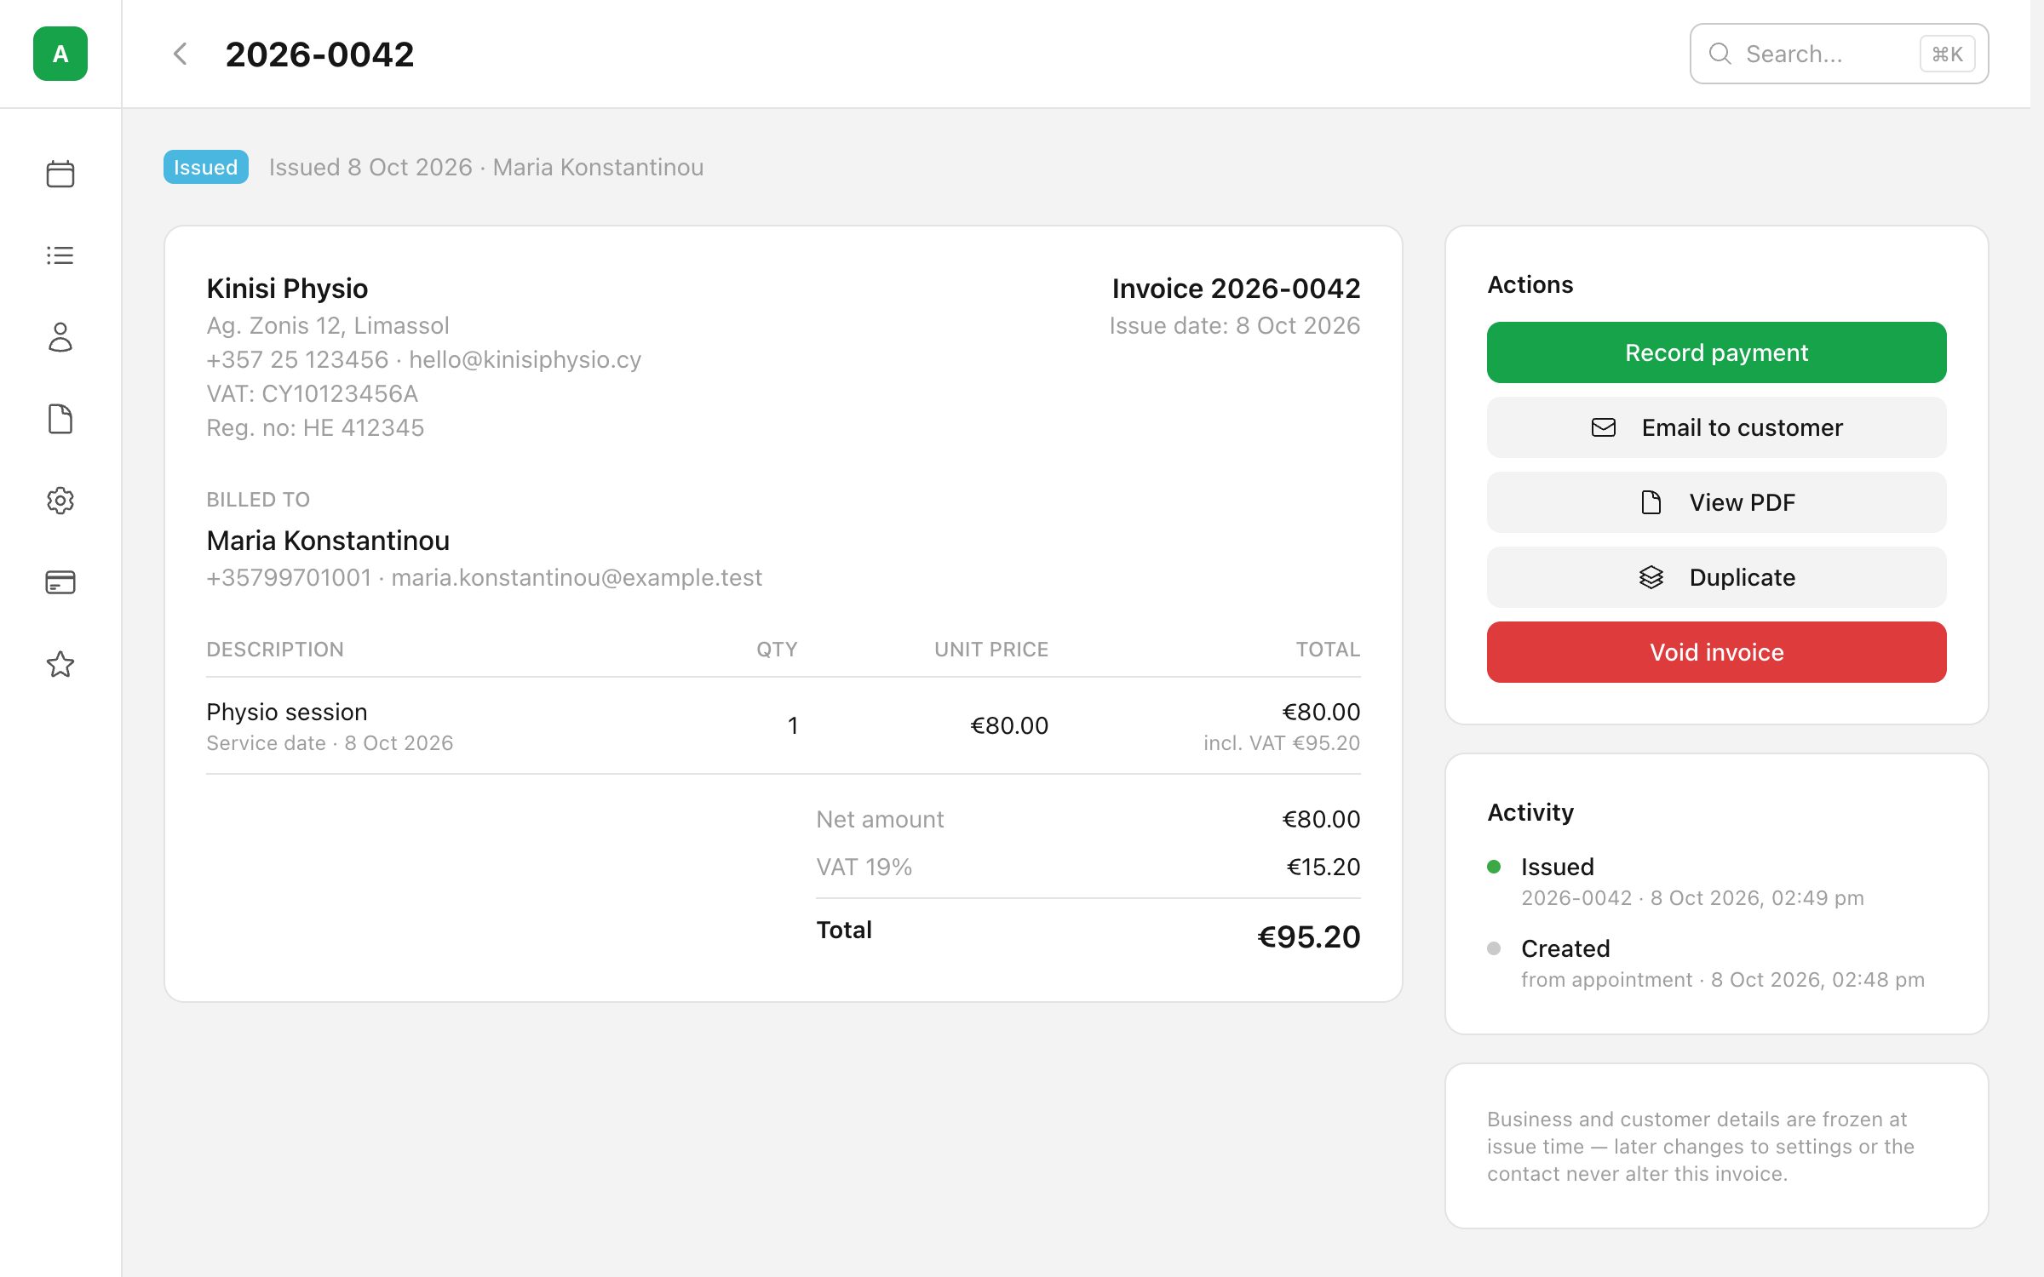Click 'Reg. no: HE 412345' text
Screen dimensions: 2044x1277
click(315, 427)
